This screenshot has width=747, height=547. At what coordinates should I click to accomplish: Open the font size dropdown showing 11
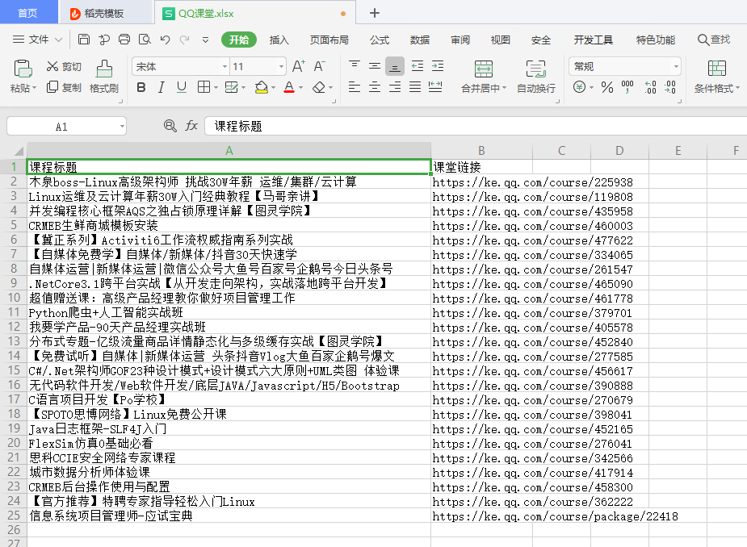coord(281,67)
